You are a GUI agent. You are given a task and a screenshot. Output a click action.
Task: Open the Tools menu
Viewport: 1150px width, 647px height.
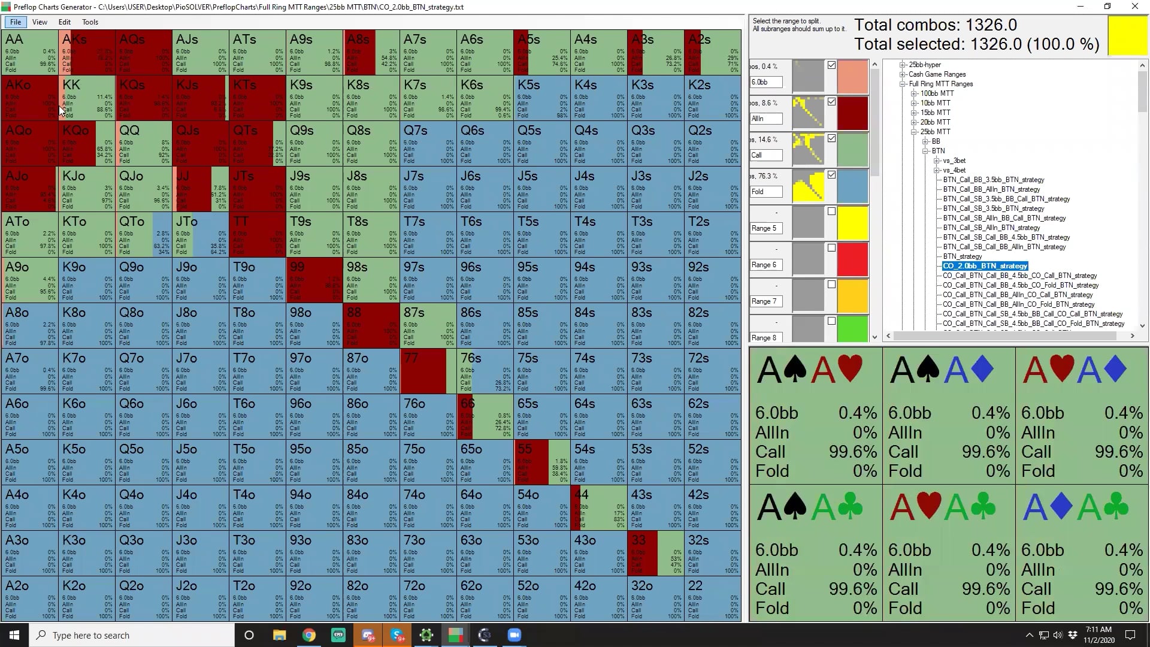[90, 22]
